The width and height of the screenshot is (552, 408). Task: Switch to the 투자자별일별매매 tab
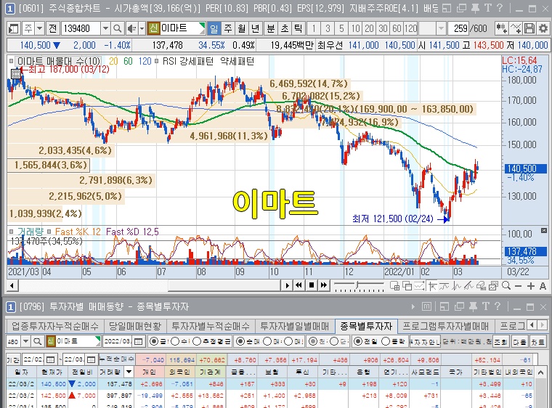point(294,326)
